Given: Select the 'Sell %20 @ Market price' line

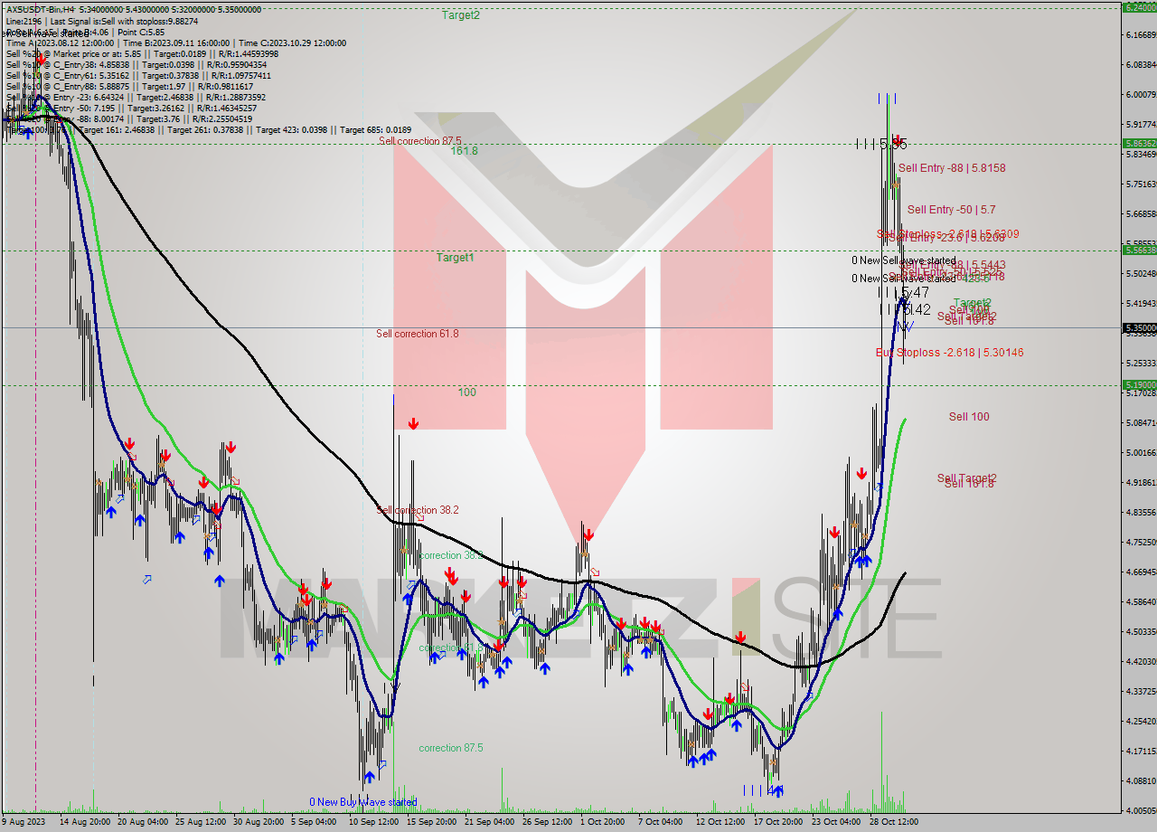Looking at the screenshot, I should (141, 53).
